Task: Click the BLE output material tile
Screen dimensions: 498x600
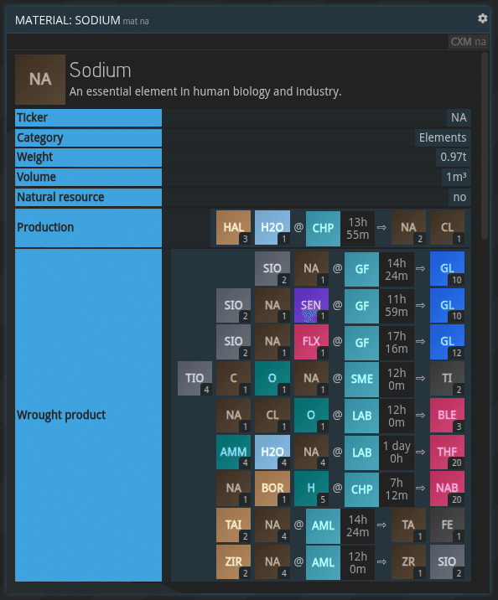Action: pos(447,415)
